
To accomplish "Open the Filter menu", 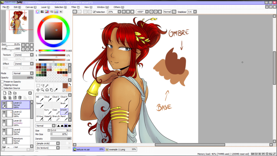I will [75, 7].
